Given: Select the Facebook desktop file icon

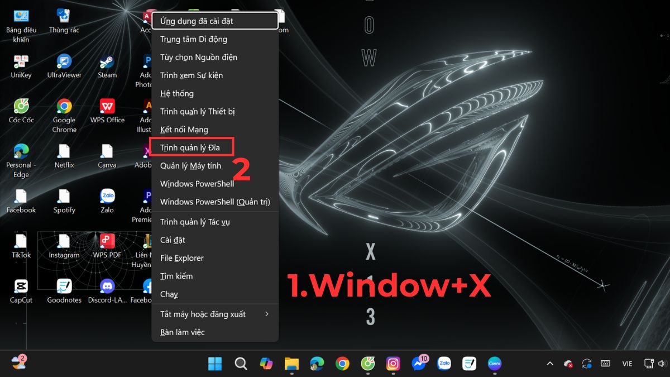Looking at the screenshot, I should click(x=21, y=202).
